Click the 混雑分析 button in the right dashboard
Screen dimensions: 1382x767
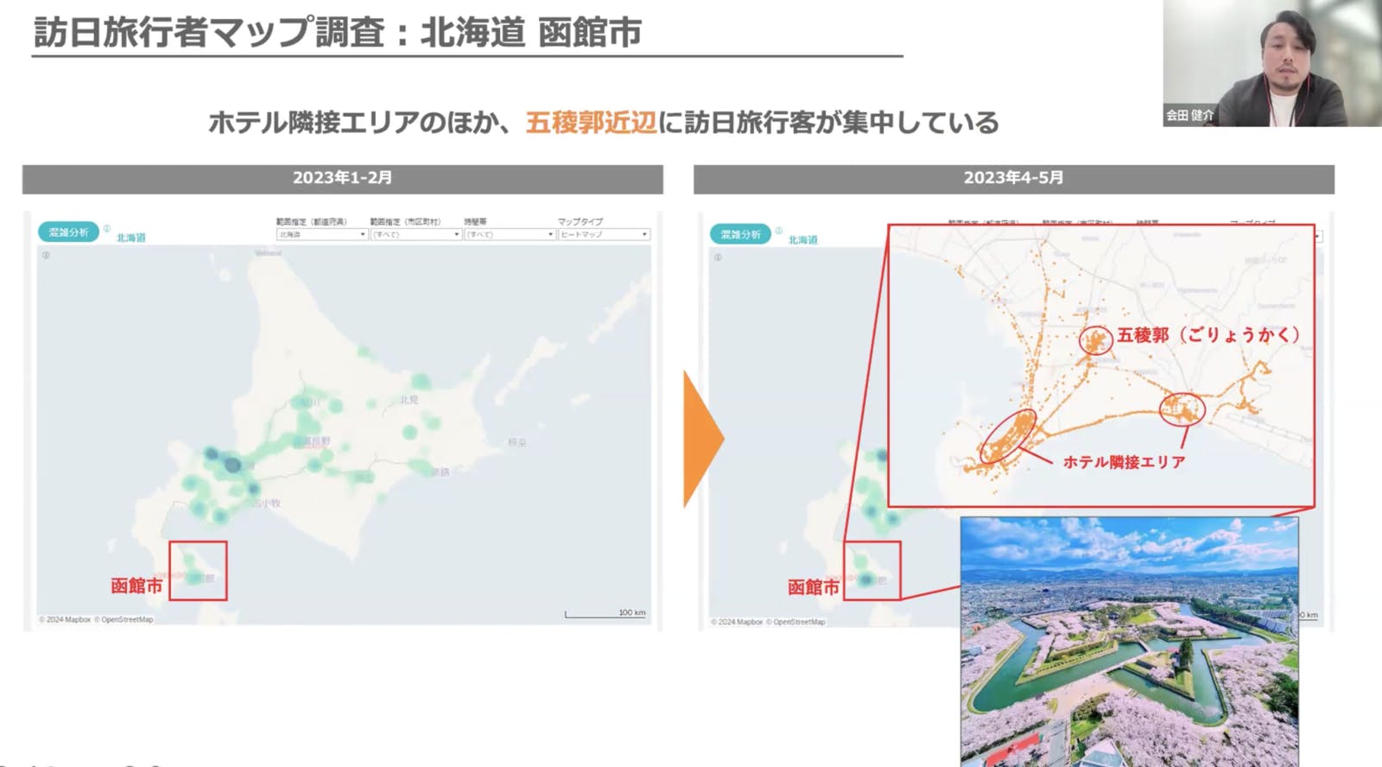pyautogui.click(x=740, y=234)
